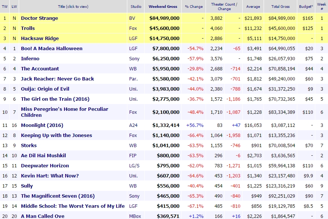Click Fox studio link in Trolls row

[133, 28]
